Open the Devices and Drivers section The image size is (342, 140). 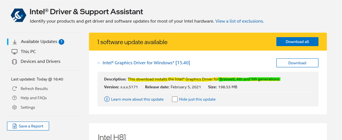pyautogui.click(x=40, y=61)
